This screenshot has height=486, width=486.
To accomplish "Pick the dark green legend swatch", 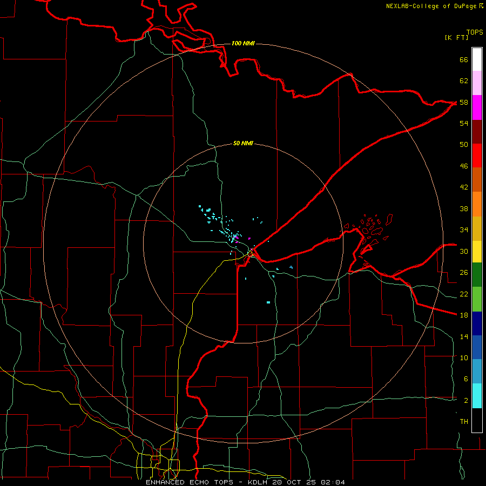I will click(477, 275).
